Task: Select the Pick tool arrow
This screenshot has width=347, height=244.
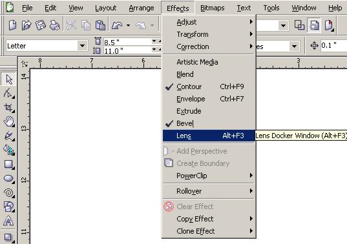Action: (8, 79)
